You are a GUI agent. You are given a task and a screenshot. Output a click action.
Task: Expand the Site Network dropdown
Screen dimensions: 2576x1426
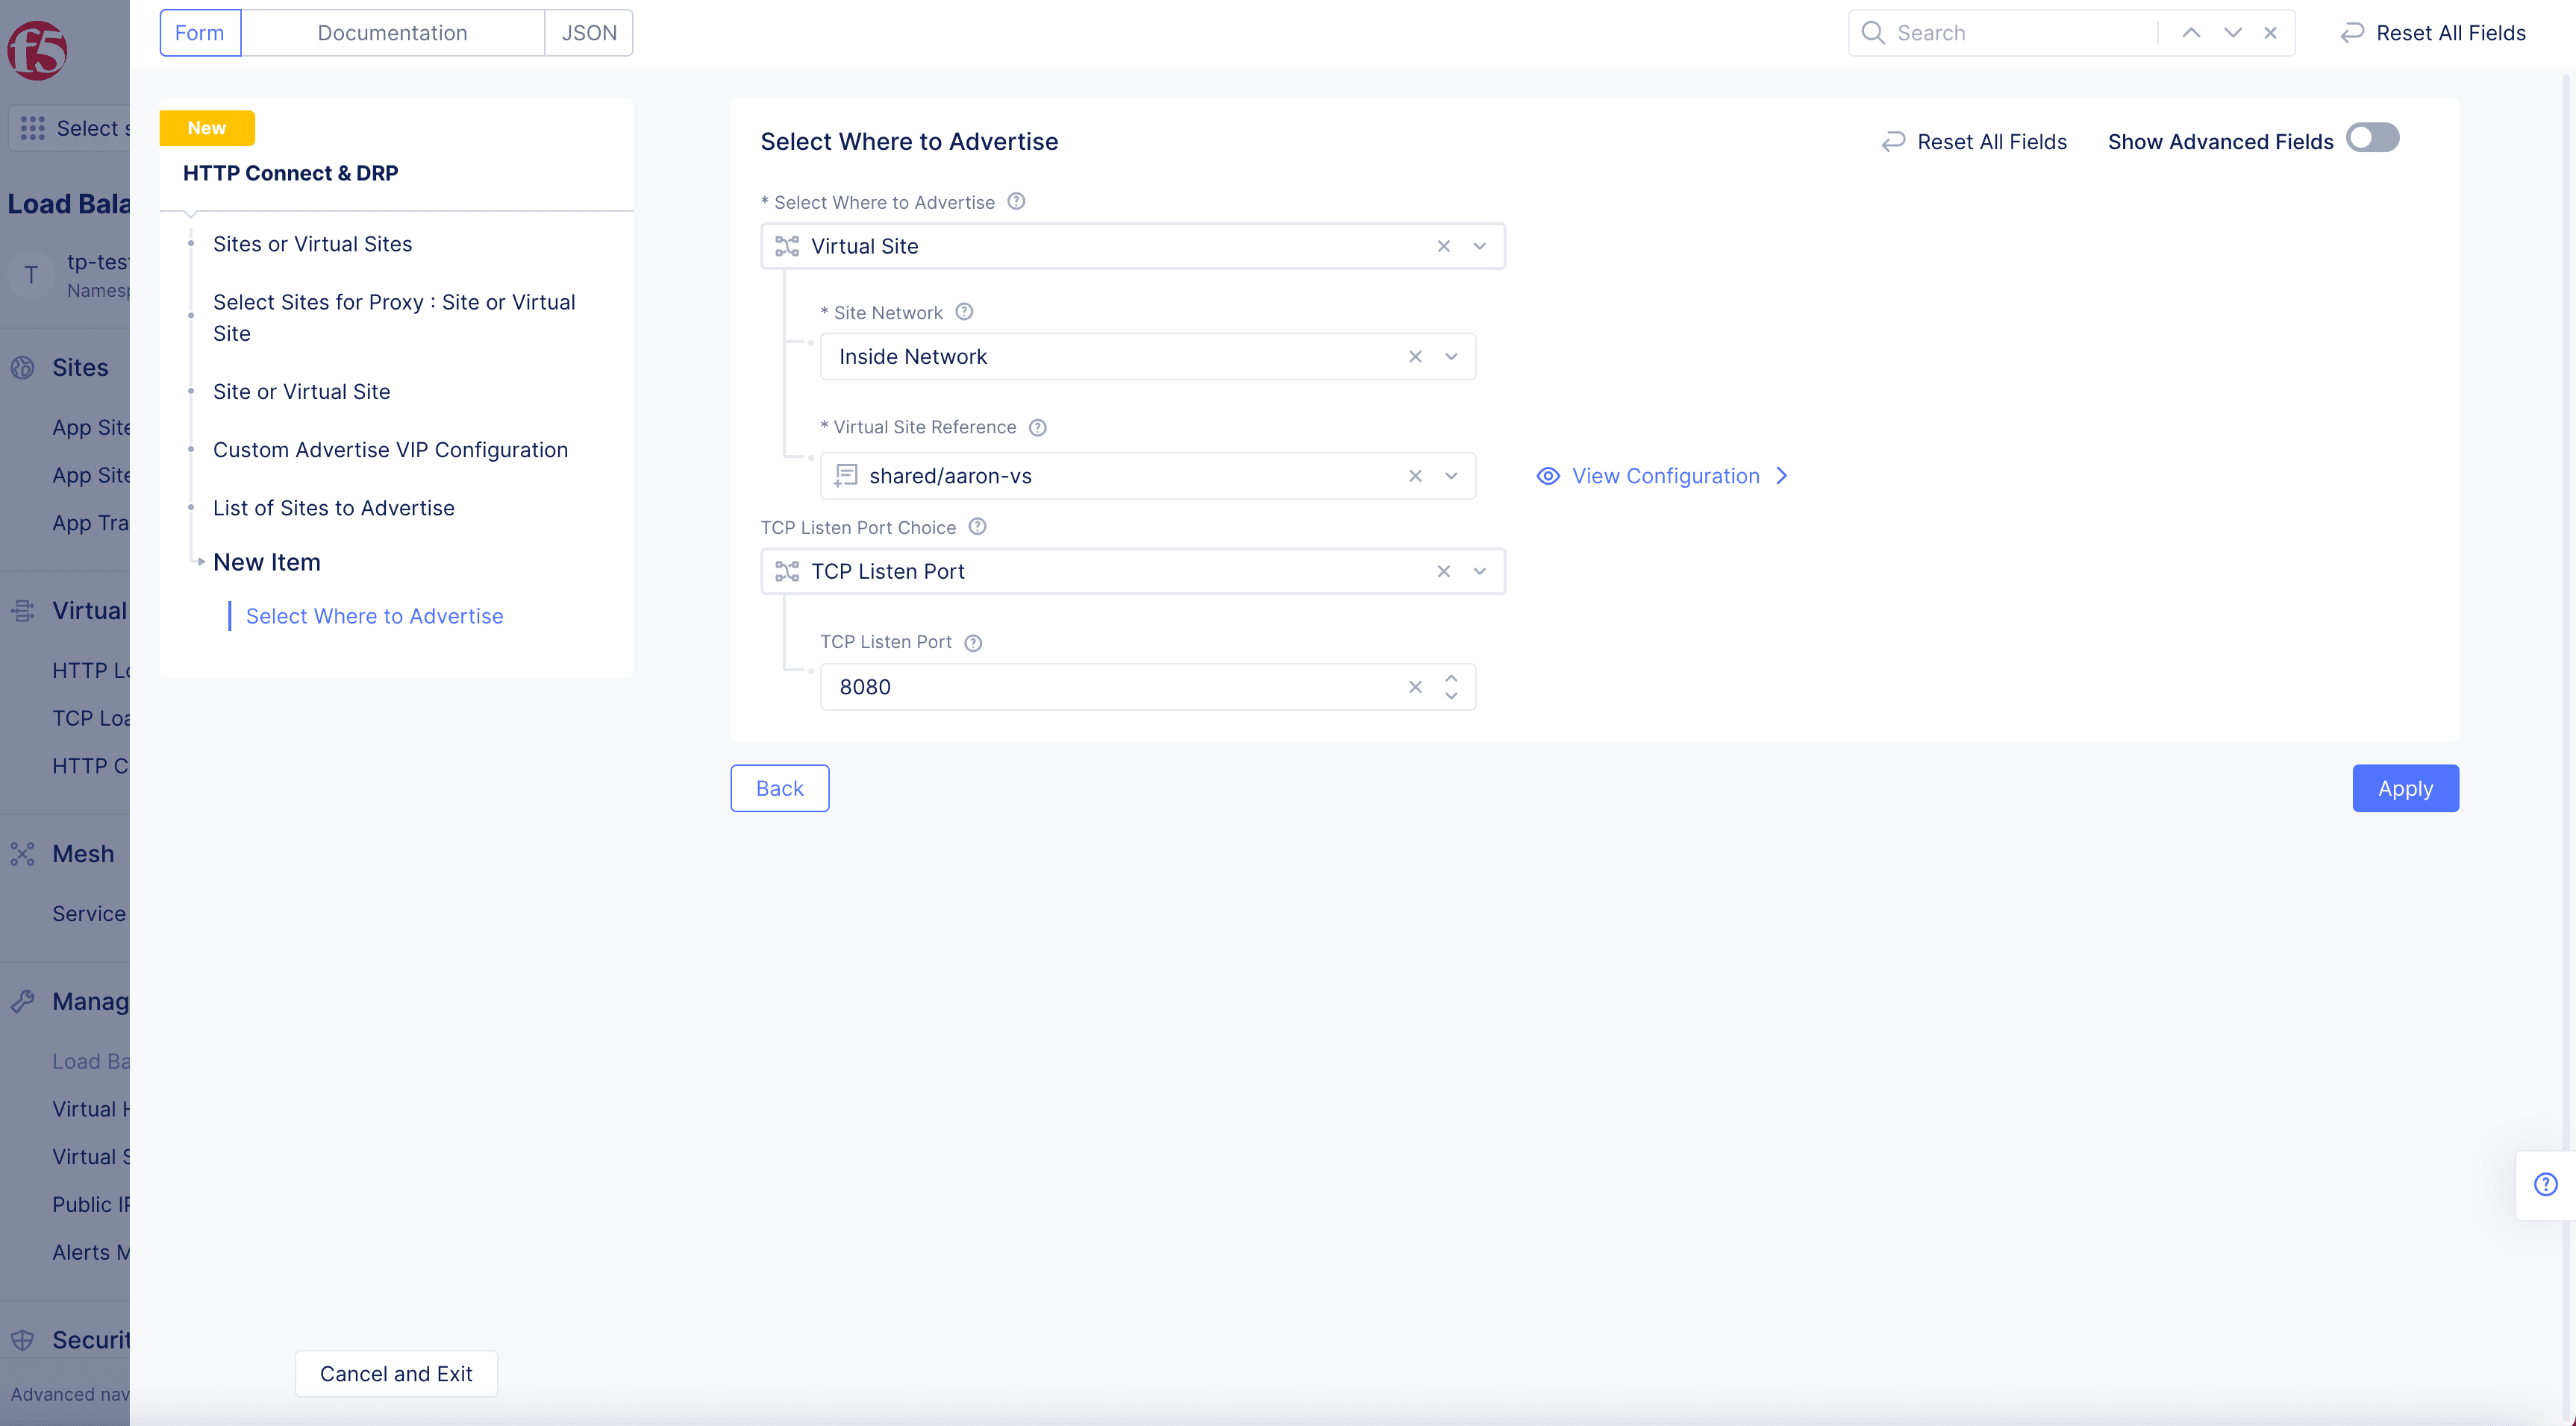pyautogui.click(x=1451, y=356)
